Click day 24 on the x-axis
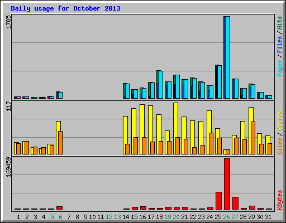 tap(209, 217)
